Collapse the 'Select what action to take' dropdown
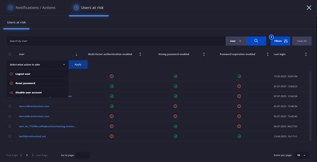 pyautogui.click(x=37, y=65)
